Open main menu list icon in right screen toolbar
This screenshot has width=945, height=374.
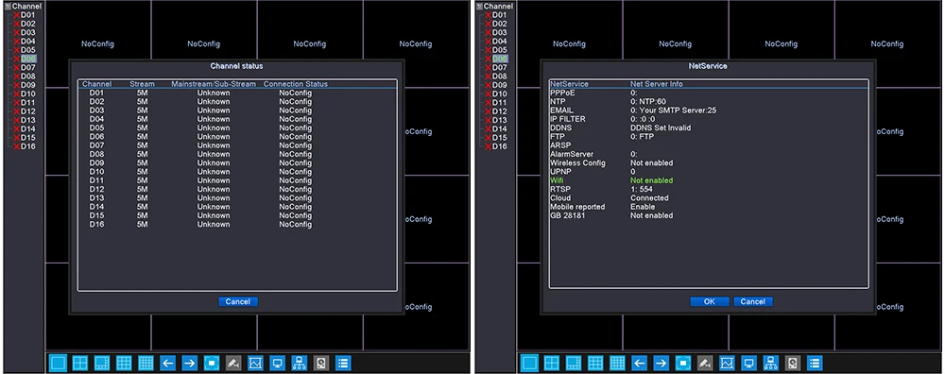[x=815, y=364]
